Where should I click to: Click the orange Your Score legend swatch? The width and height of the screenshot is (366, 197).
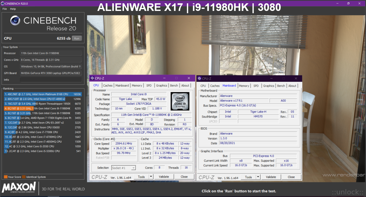pyautogui.click(x=6, y=177)
